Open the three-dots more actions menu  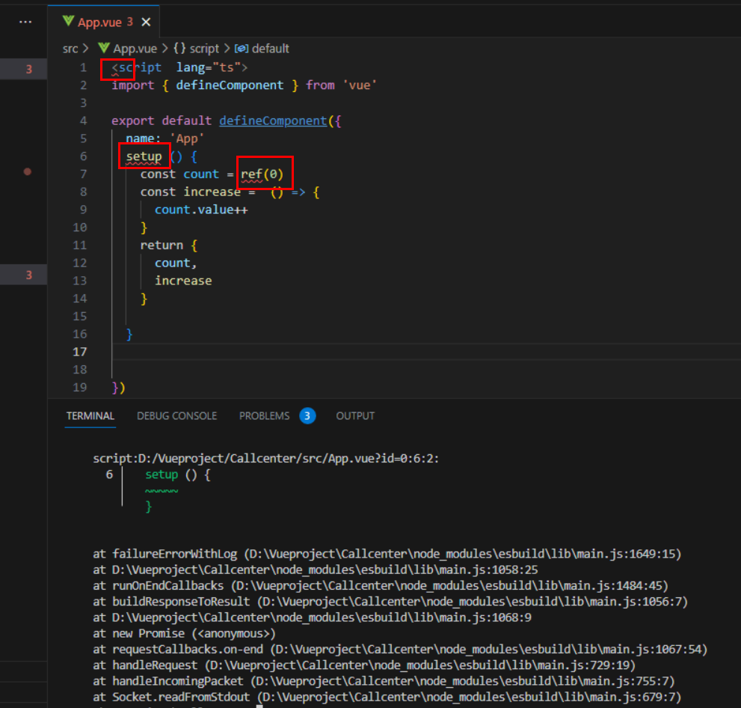25,22
